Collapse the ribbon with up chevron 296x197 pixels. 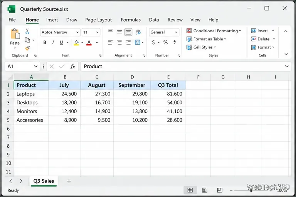point(286,31)
